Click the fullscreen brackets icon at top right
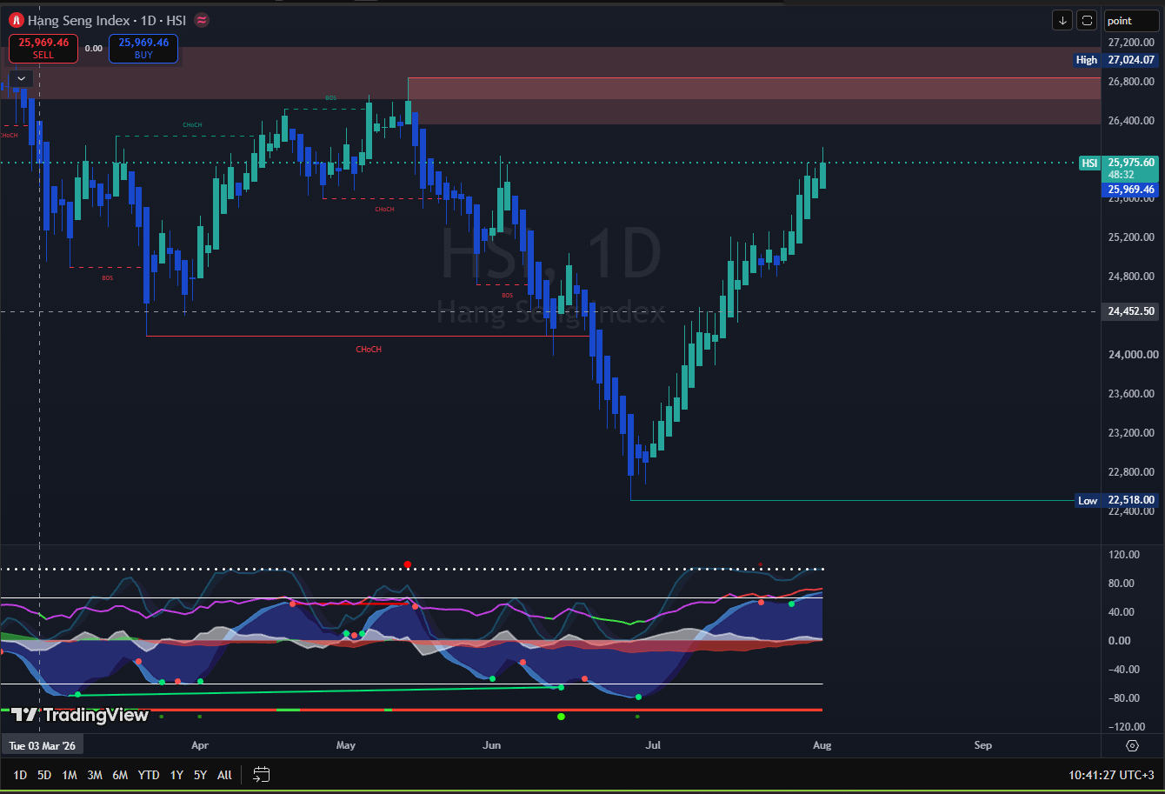Screen dimensions: 1165x794 tap(1087, 20)
